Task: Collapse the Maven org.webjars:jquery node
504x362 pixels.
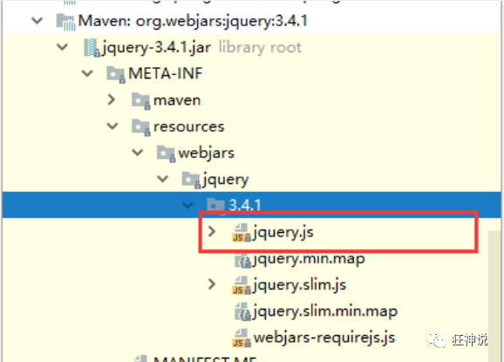Action: tap(37, 21)
